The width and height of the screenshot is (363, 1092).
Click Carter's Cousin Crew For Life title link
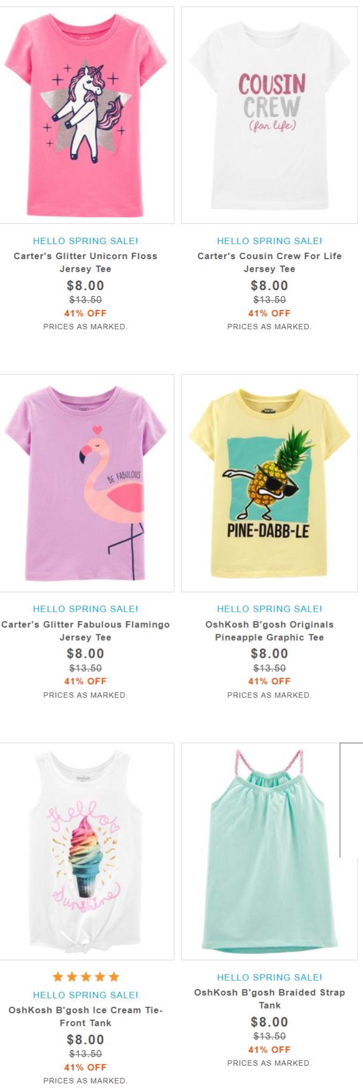[269, 262]
